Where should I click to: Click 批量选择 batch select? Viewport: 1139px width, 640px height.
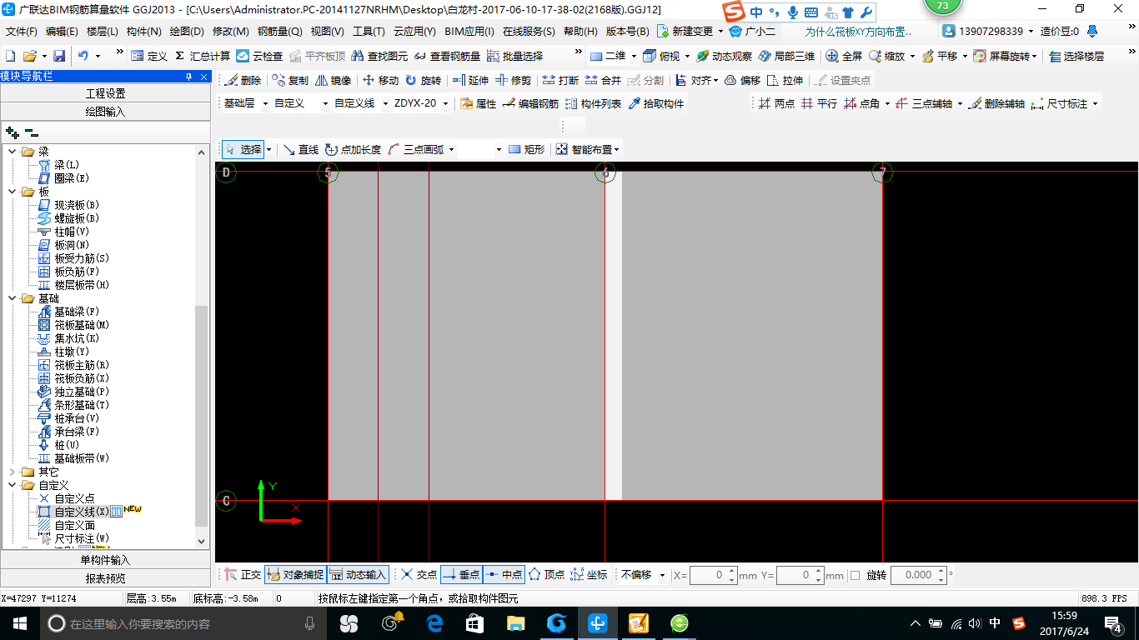tap(514, 56)
